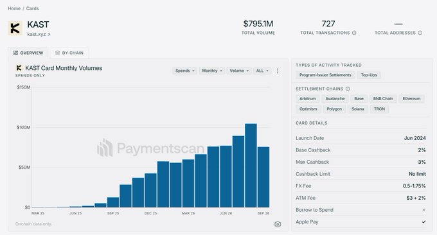Open the chart's three-dot options menu

point(278,71)
